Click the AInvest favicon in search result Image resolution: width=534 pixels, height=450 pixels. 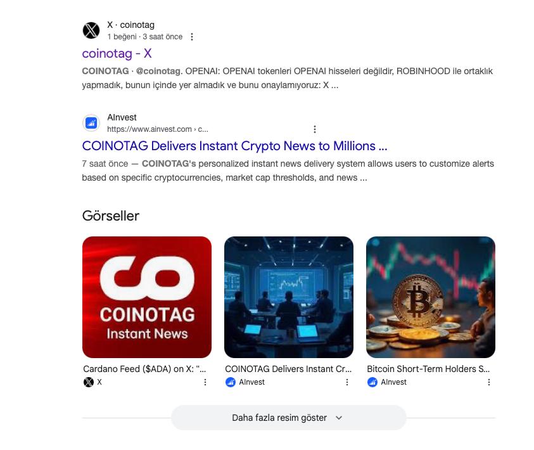[x=91, y=123]
